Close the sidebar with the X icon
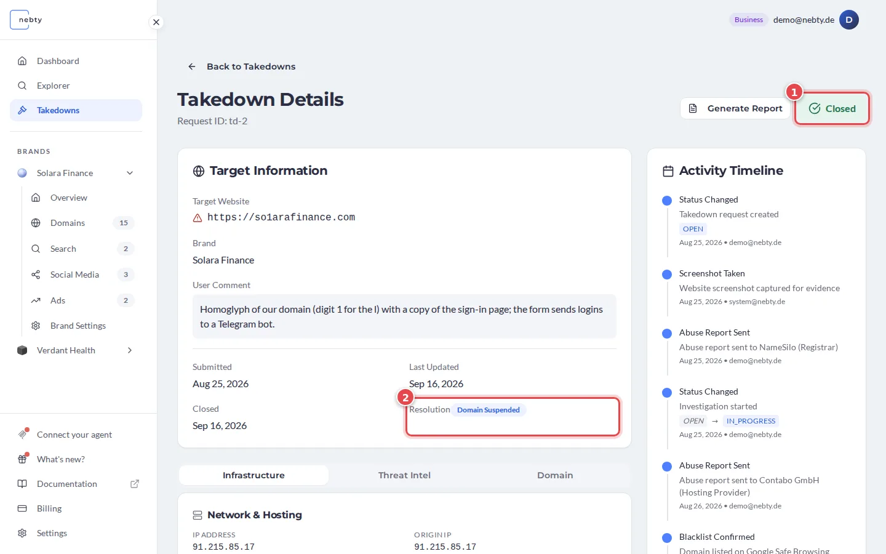Viewport: 886px width, 554px height. pyautogui.click(x=156, y=22)
